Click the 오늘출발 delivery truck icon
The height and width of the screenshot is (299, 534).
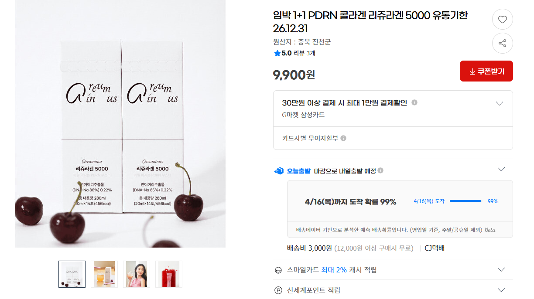tap(279, 171)
